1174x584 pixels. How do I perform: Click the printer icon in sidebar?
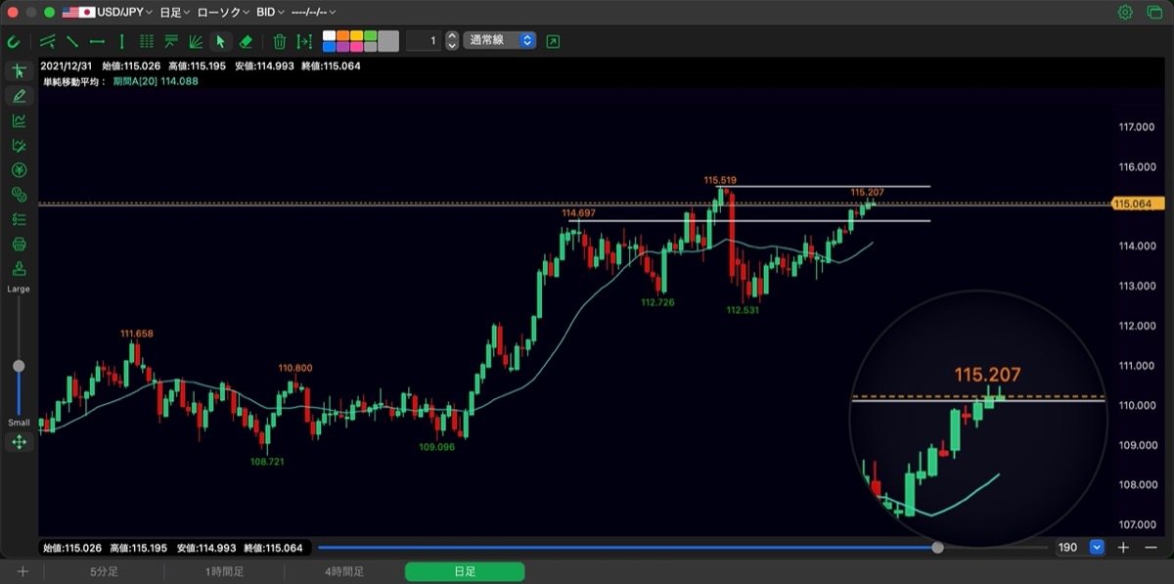tap(19, 244)
